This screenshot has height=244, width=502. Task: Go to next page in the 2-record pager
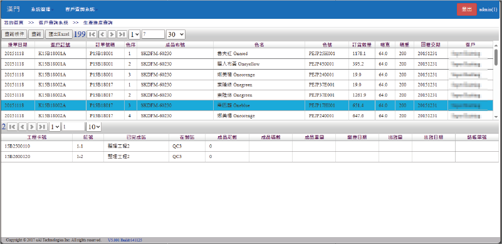[32, 127]
